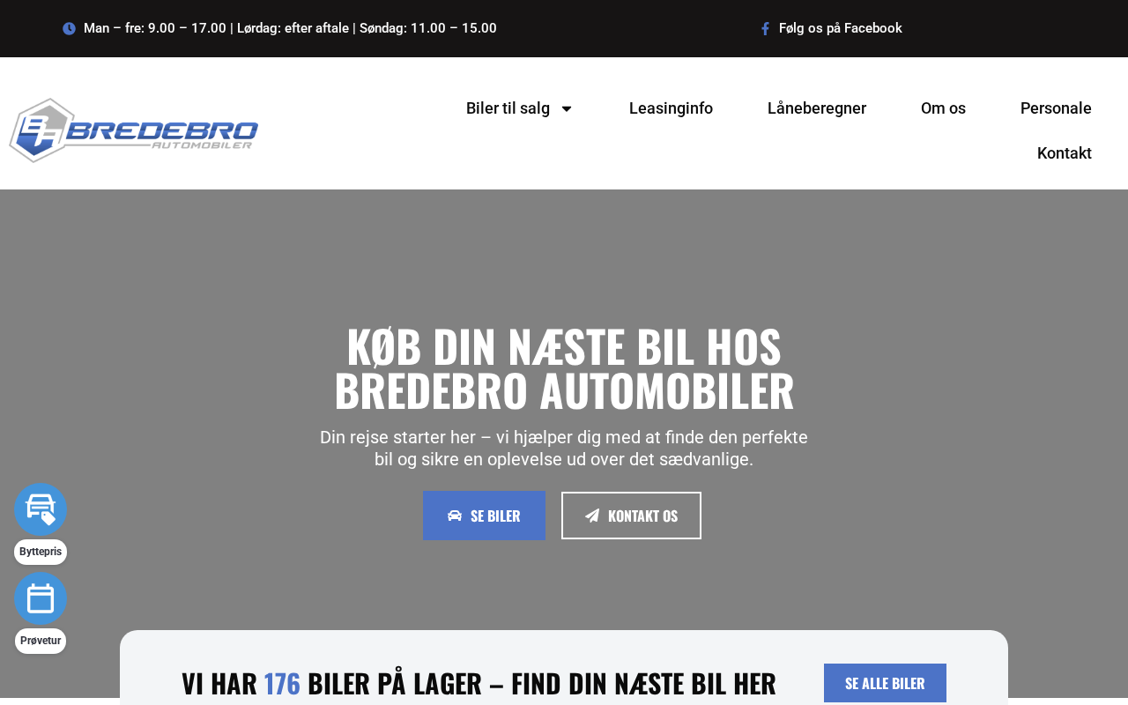This screenshot has width=1128, height=705.
Task: Click the subtitle starting Din rejse starter her
Action: pyautogui.click(x=564, y=449)
